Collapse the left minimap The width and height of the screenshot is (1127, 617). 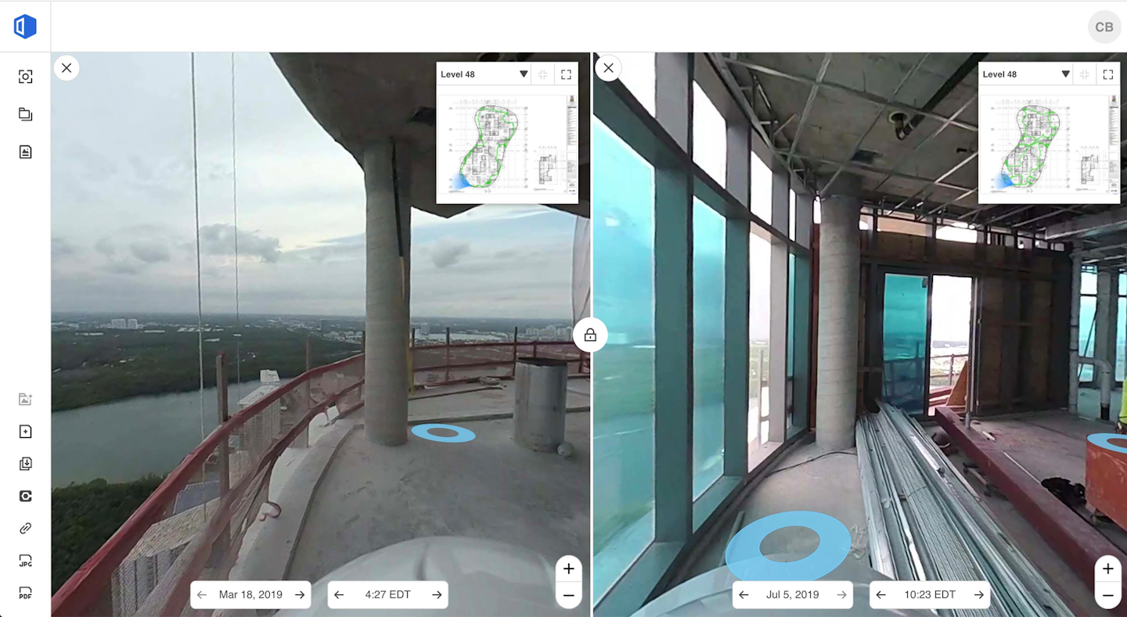click(543, 74)
